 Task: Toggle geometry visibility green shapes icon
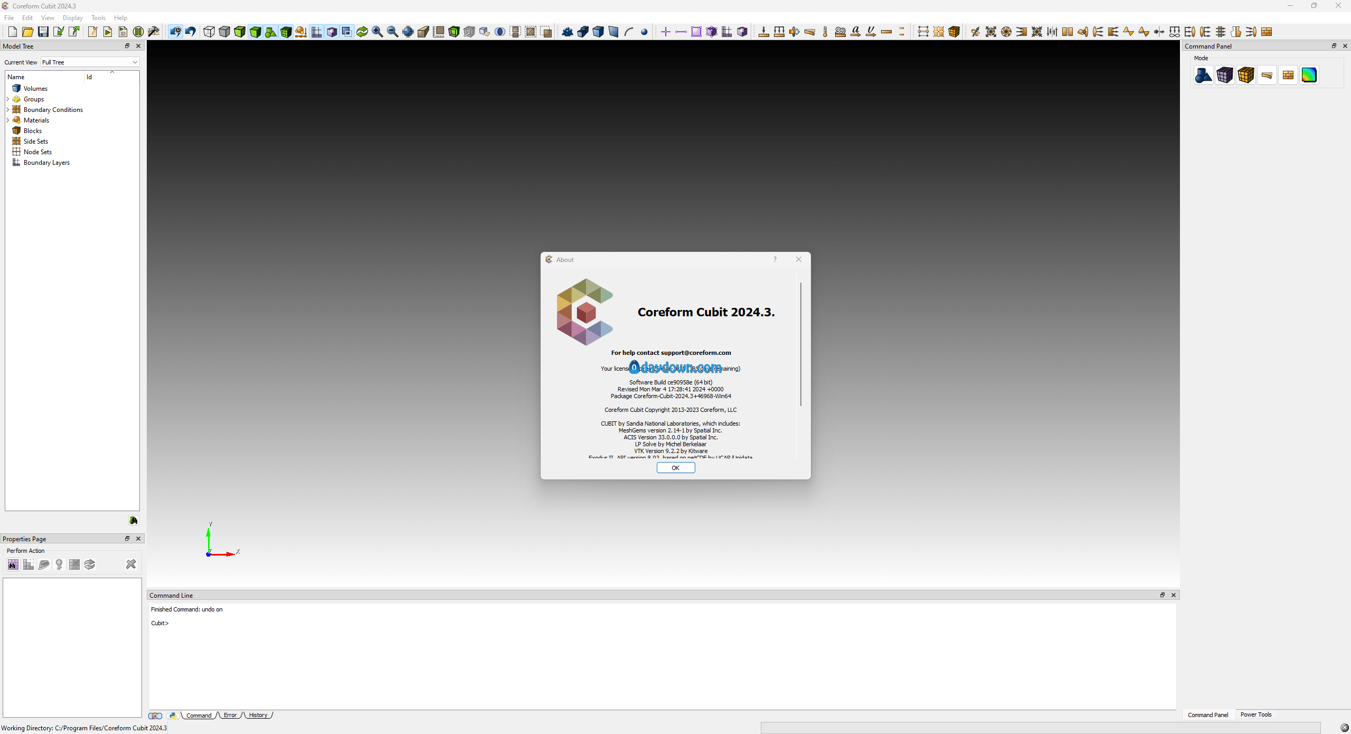(271, 32)
